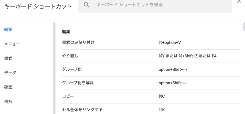Click the shortcut list scrollbar thumb
The image size is (245, 114).
pyautogui.click(x=244, y=27)
